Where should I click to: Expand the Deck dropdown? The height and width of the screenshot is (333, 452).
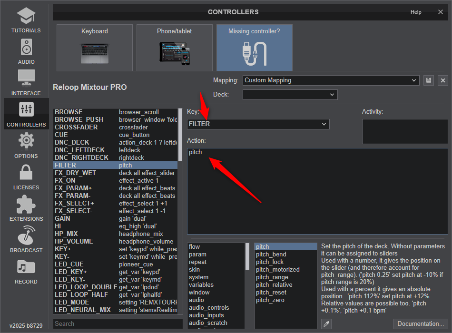[290, 95]
